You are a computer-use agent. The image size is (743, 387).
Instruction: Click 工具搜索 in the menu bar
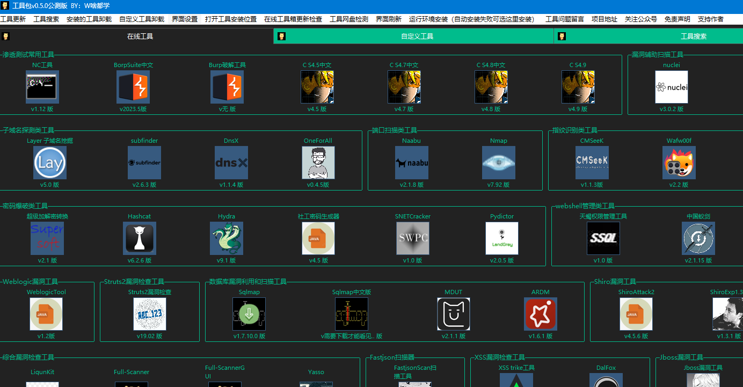coord(46,19)
